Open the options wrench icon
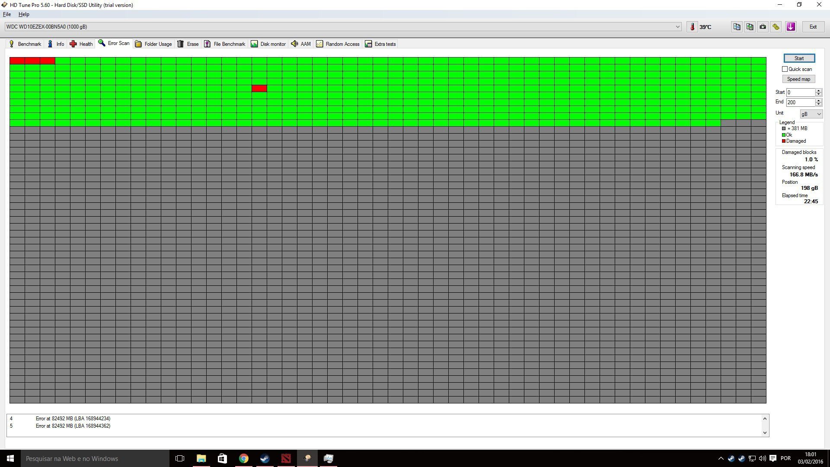Viewport: 830px width, 467px height. coord(776,27)
